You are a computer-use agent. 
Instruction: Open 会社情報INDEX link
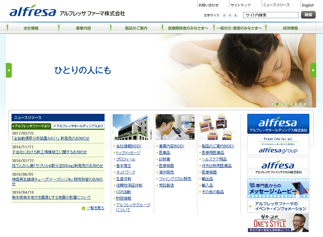129,146
